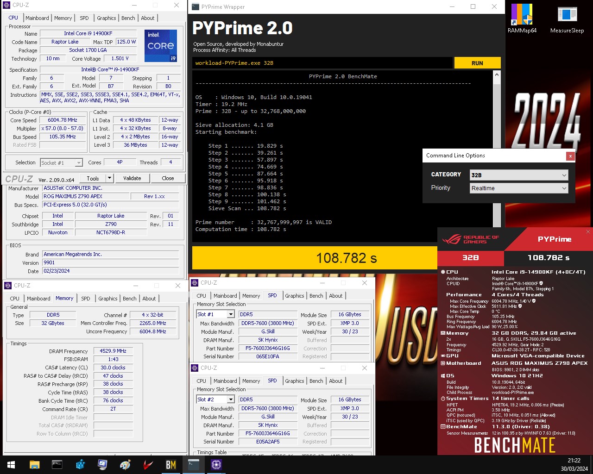Click the workload-PYPrime.exe 32B command field
This screenshot has height=474, width=593.
click(x=322, y=63)
